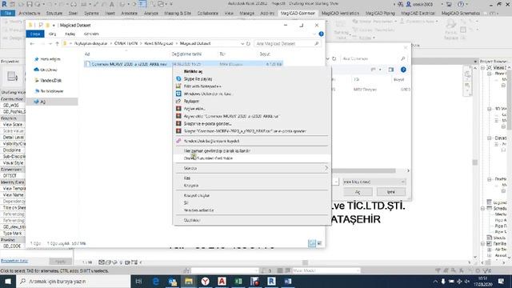Switch to the MagiCAD Electrical ribbon tab

[418, 14]
